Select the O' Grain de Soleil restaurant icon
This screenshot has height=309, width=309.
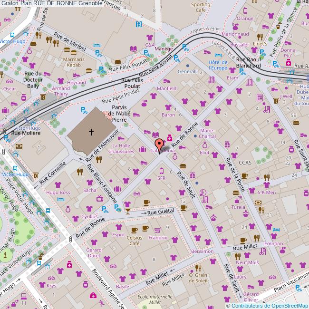198,268
